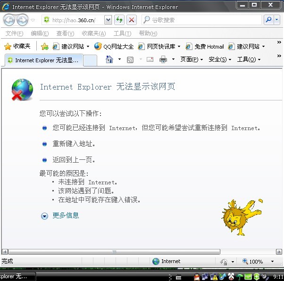Expand the Print options dropdown arrow

click(x=173, y=59)
